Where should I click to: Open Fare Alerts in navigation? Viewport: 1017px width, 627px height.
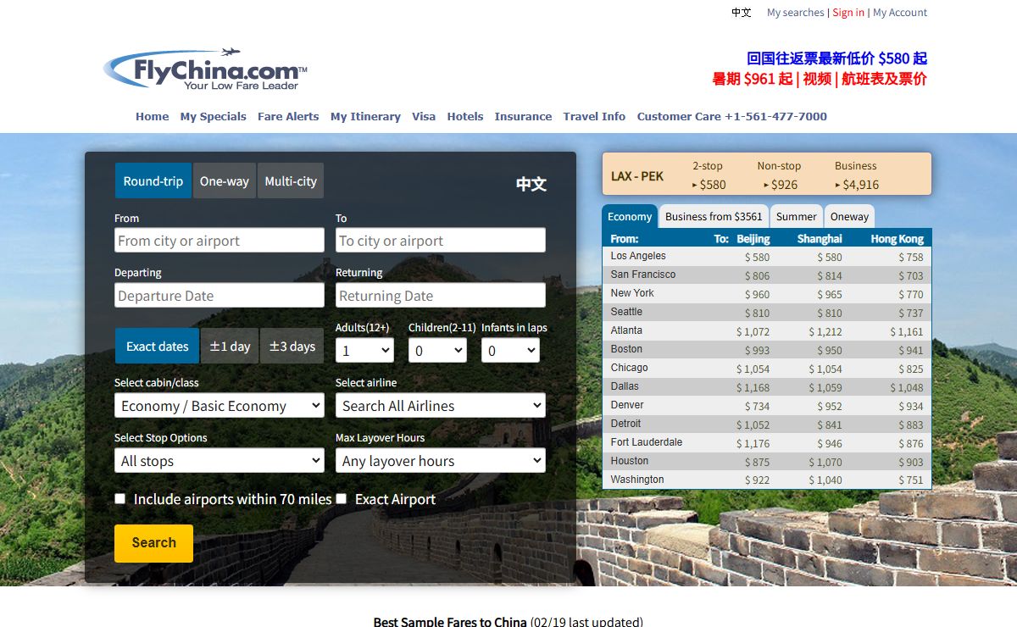[288, 117]
